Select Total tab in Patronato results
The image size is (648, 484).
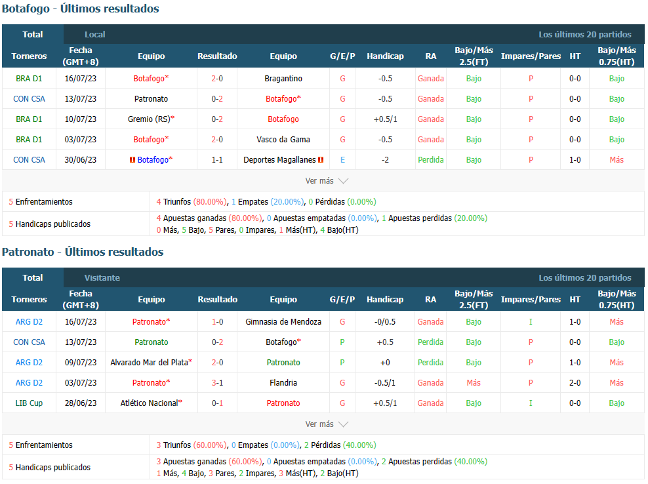click(33, 278)
